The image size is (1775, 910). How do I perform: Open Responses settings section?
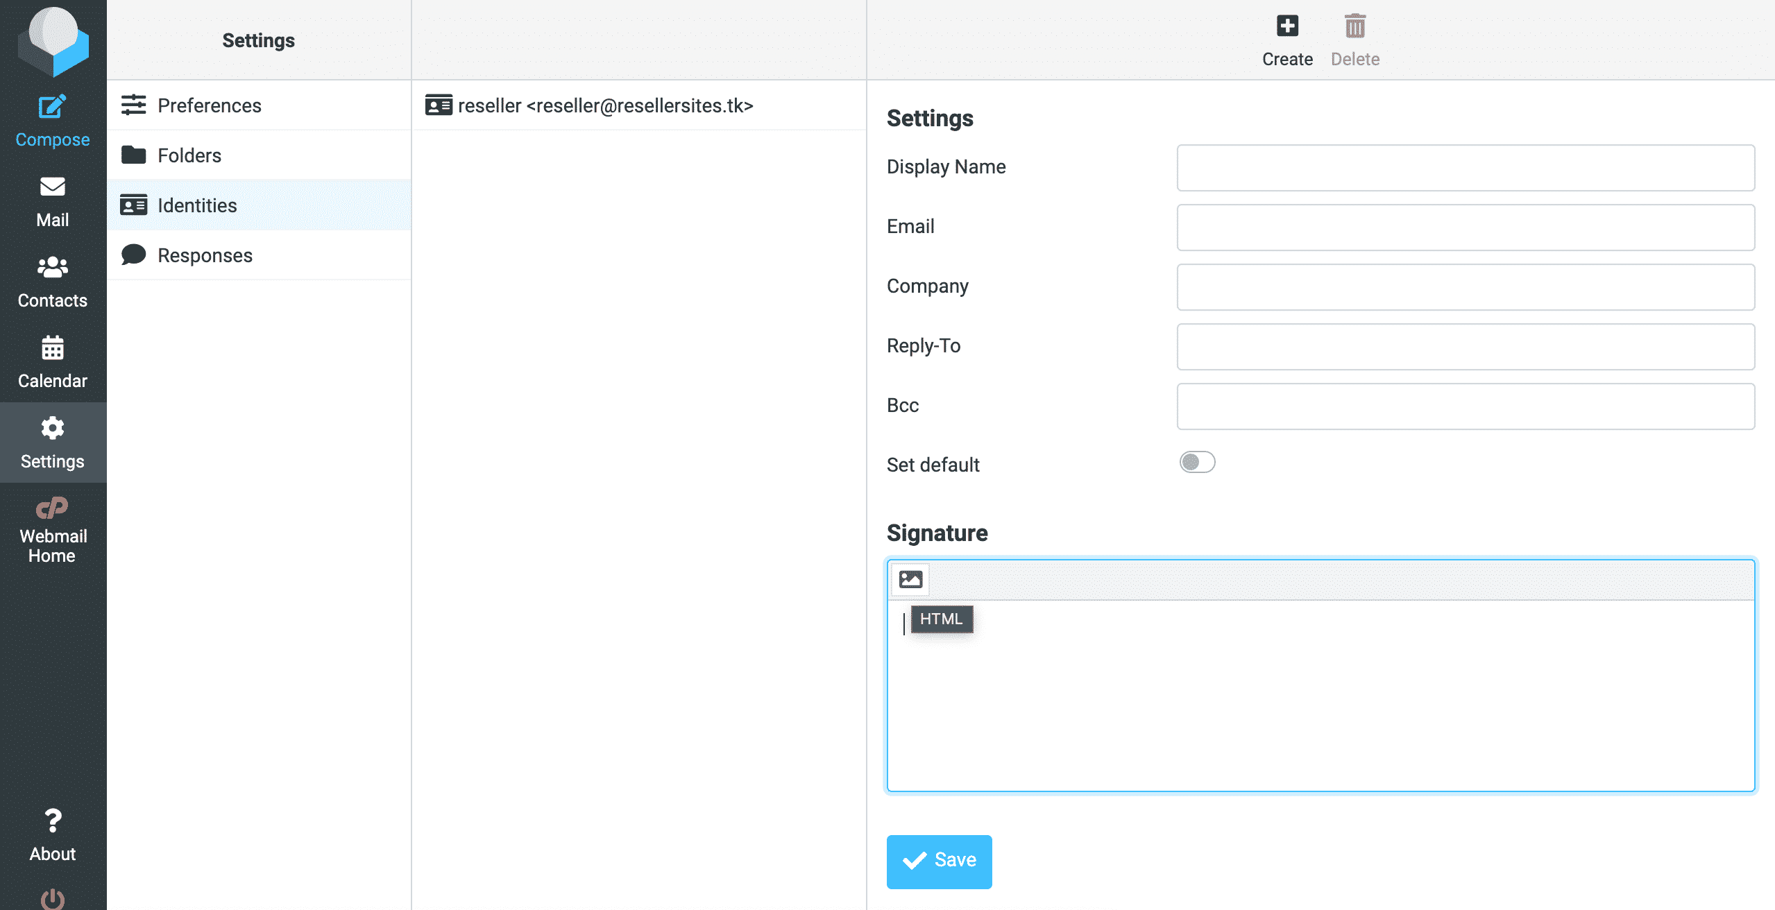pyautogui.click(x=259, y=255)
